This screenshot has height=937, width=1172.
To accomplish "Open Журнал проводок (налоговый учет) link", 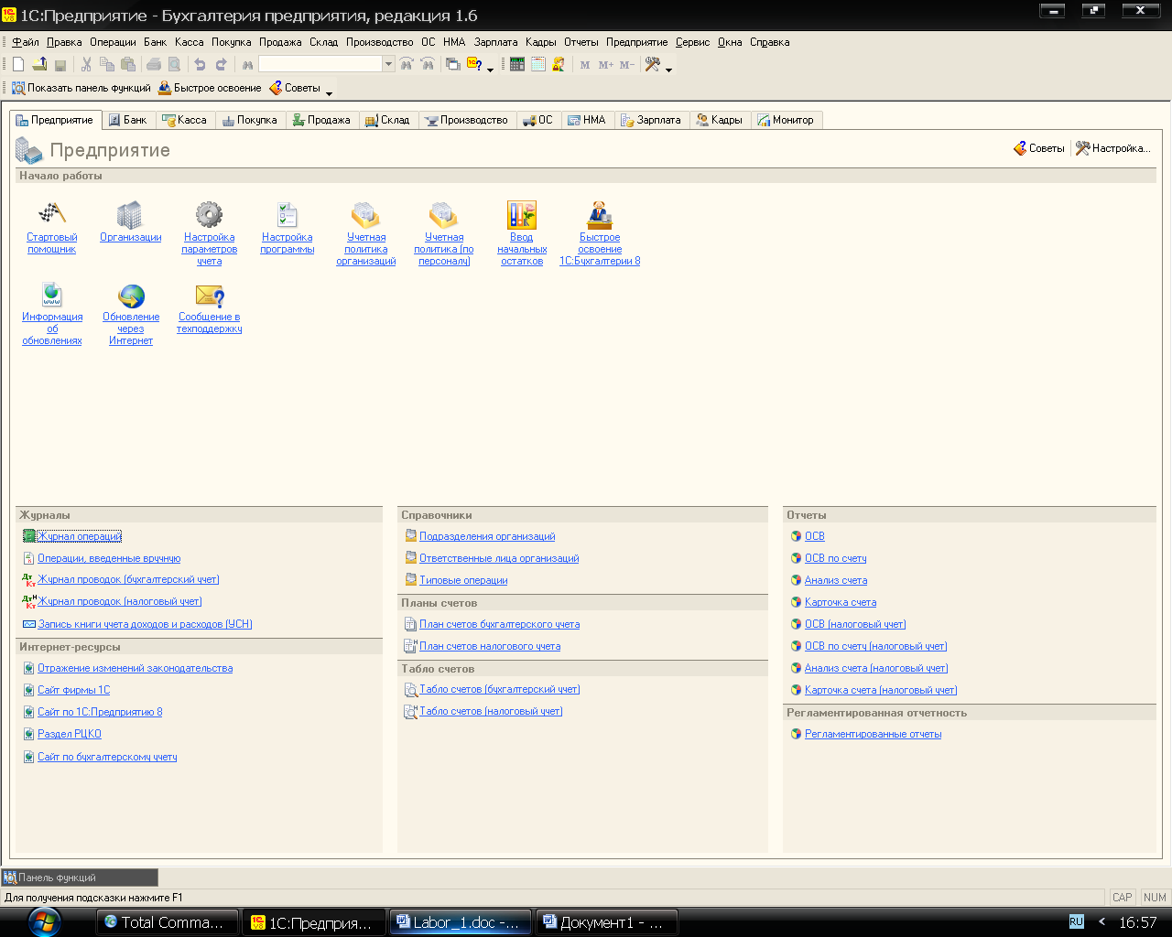I will (120, 601).
